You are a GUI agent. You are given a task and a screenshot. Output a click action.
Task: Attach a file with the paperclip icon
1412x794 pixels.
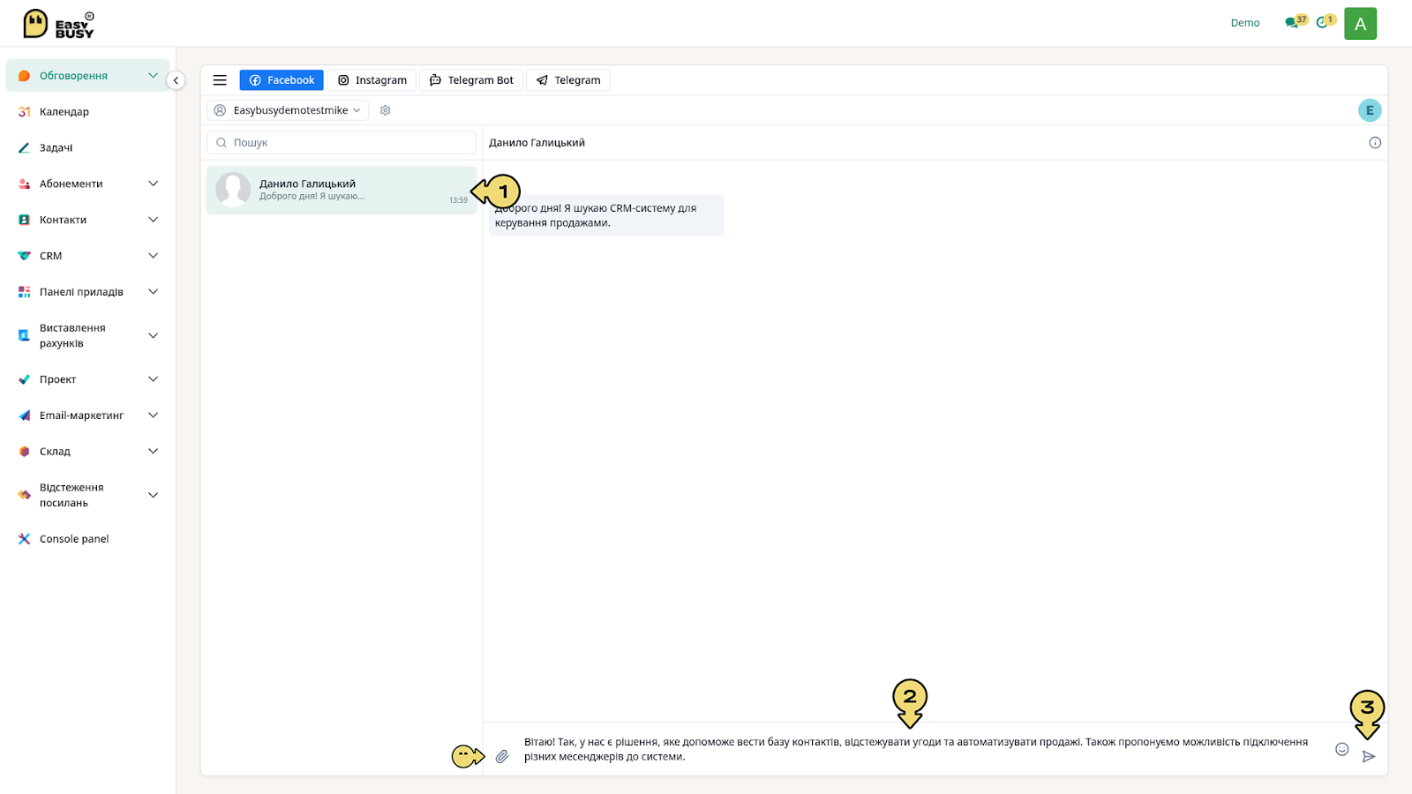tap(502, 757)
